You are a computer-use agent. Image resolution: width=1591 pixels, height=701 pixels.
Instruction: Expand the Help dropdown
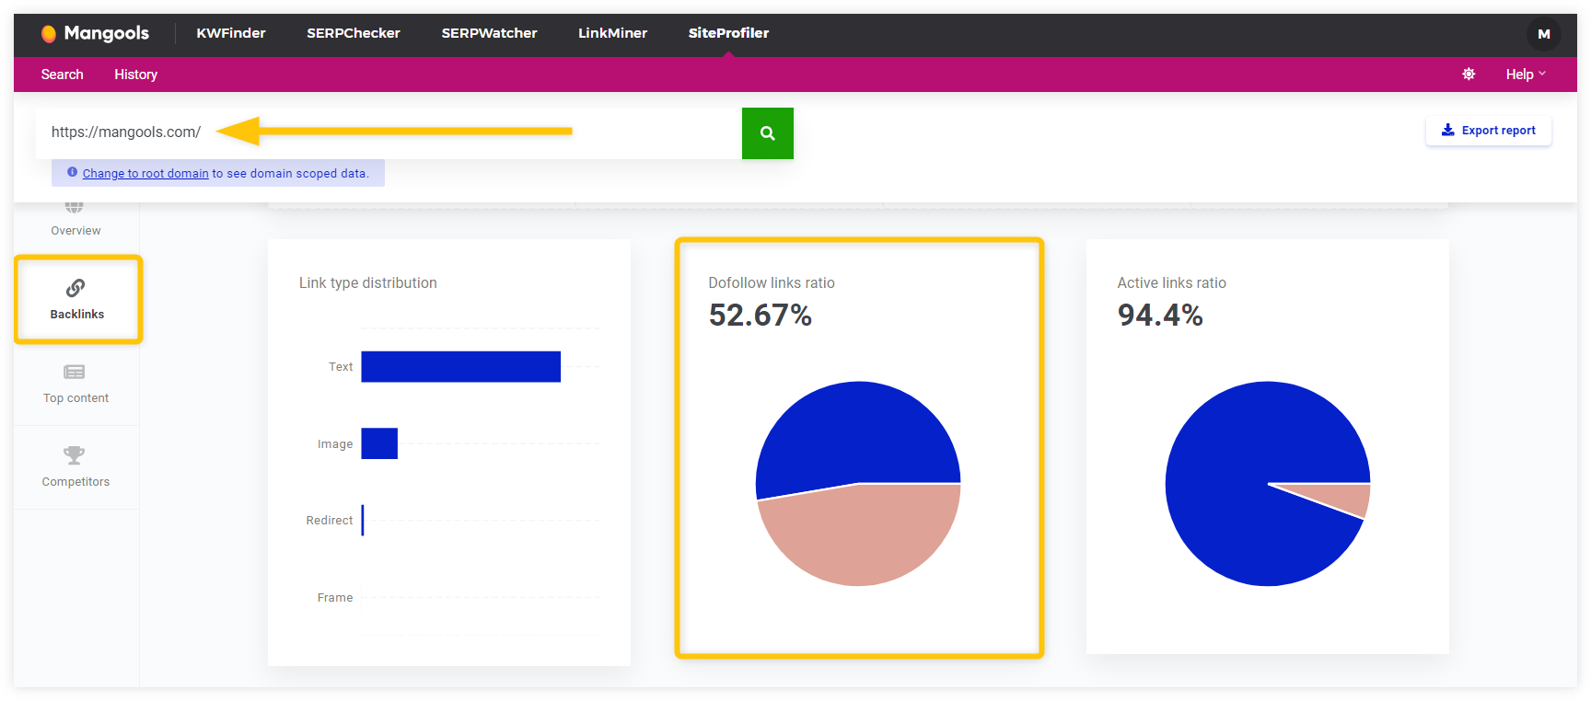click(x=1525, y=75)
